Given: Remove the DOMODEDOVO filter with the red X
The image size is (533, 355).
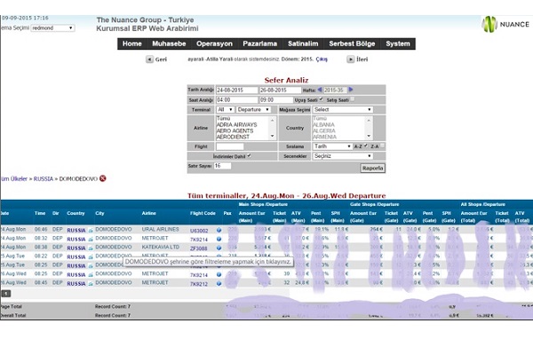Looking at the screenshot, I should [103, 178].
